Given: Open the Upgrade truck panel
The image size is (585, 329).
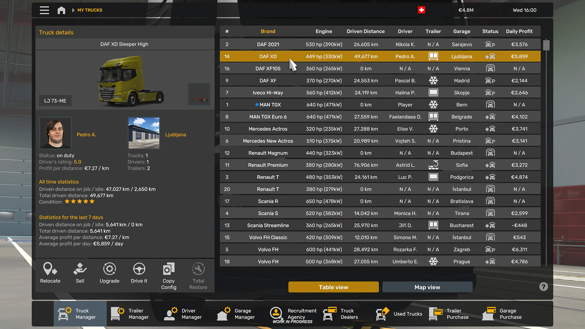Looking at the screenshot, I should click(x=109, y=273).
